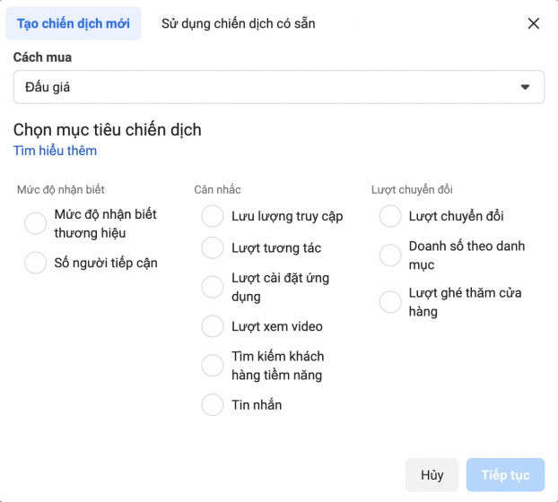Switch to Sử dụng chiến dịch có sẵn tab
The height and width of the screenshot is (502, 558).
click(x=238, y=23)
